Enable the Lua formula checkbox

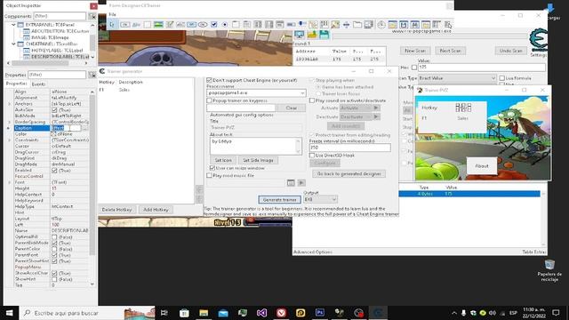pos(501,78)
